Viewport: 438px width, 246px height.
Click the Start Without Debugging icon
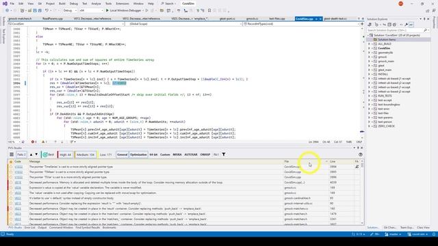[x=146, y=11]
